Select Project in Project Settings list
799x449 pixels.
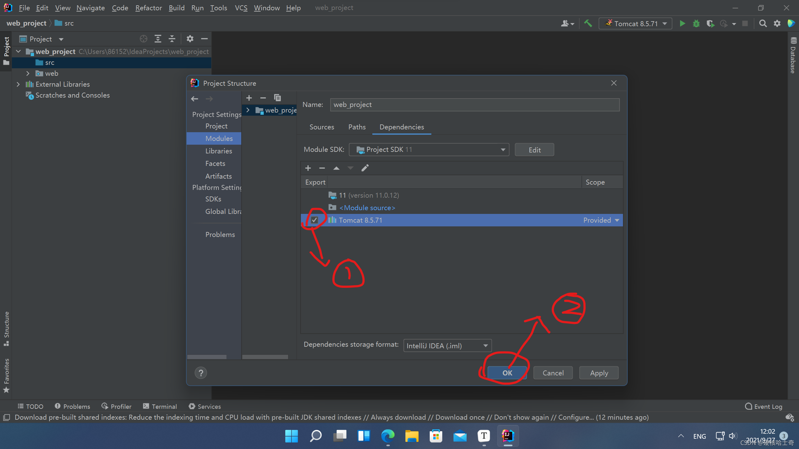[216, 126]
